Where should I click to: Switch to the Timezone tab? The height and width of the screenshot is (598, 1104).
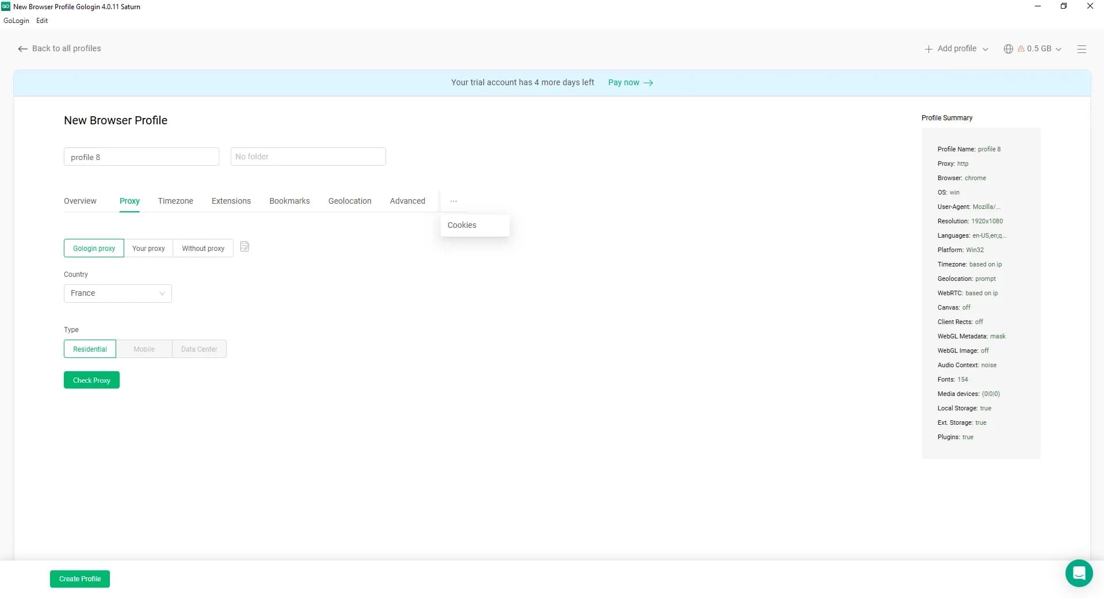175,201
